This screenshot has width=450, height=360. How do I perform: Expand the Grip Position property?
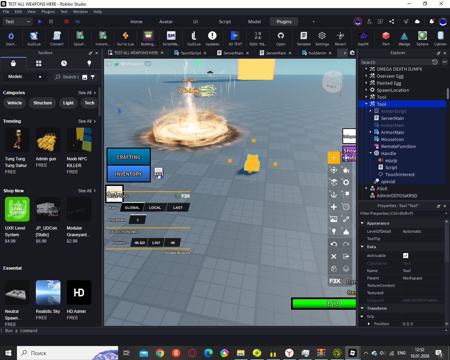coord(369,324)
